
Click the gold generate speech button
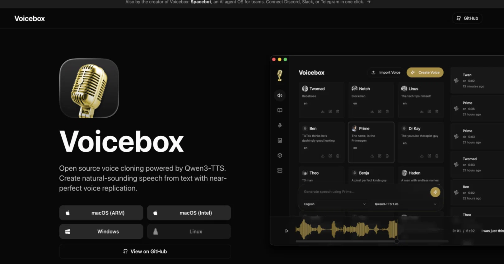click(435, 192)
